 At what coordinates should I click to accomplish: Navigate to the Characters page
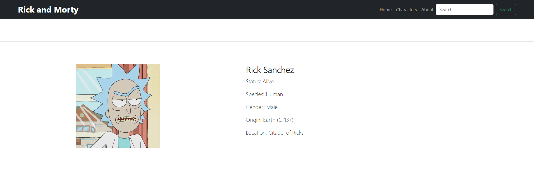[x=406, y=9]
